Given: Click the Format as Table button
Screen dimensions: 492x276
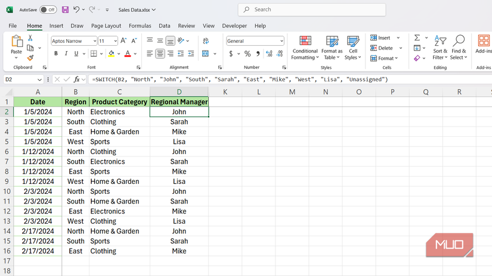Looking at the screenshot, I should click(x=332, y=48).
